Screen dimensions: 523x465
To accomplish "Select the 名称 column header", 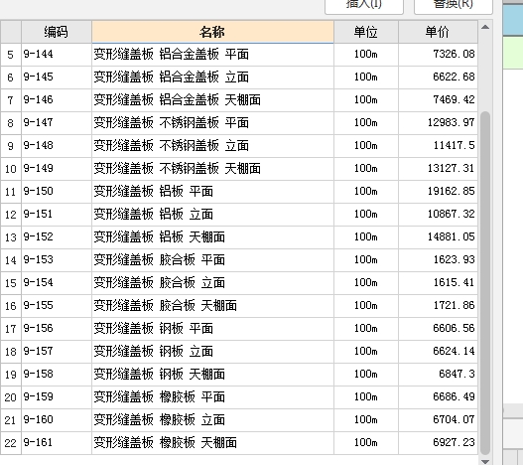I will coord(212,32).
